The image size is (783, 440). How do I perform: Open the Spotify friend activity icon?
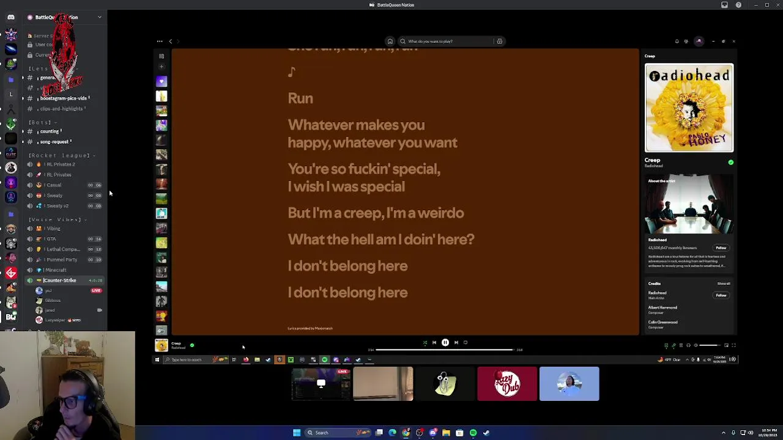pos(686,42)
